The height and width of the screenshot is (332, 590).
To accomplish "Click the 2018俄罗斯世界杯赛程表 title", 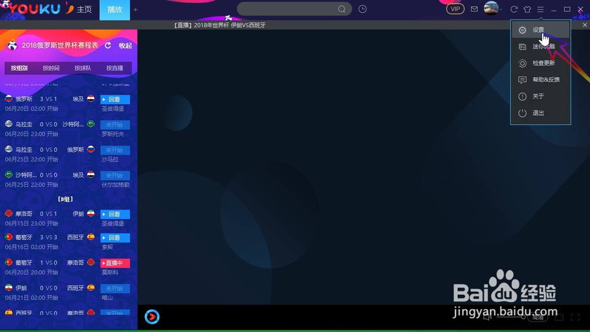I will click(60, 45).
